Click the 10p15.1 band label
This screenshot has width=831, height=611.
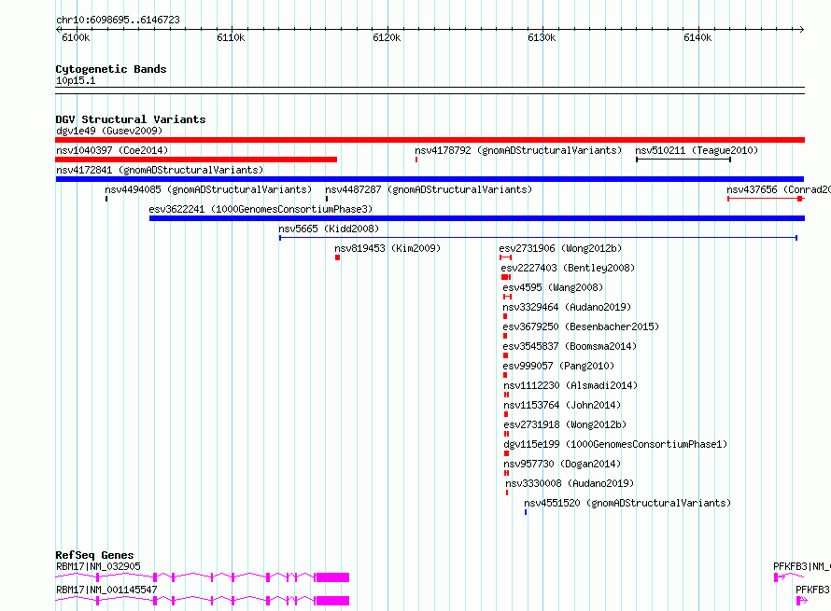pyautogui.click(x=76, y=80)
